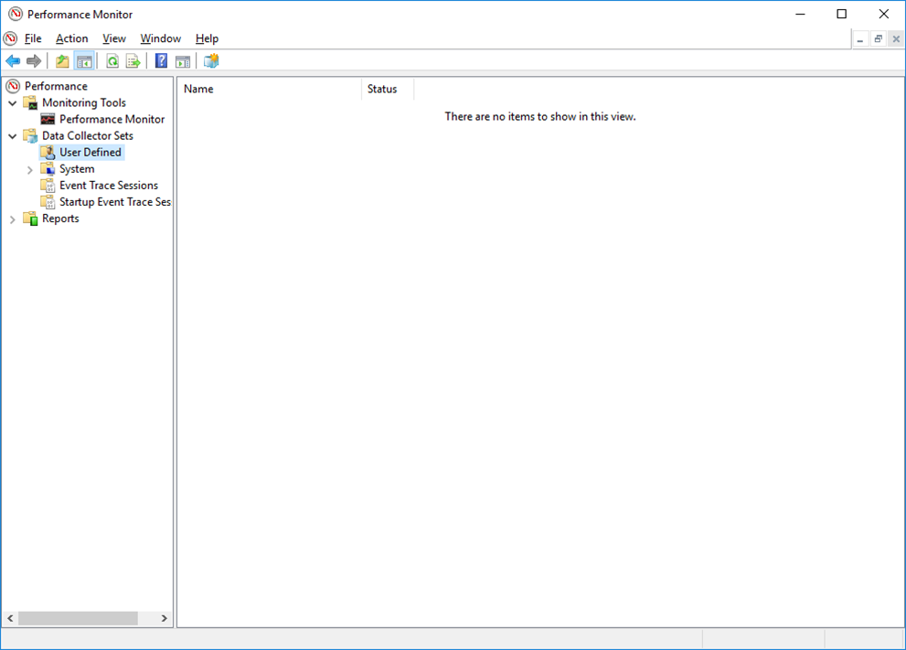Click the tree pane right scroll arrow

click(x=164, y=618)
